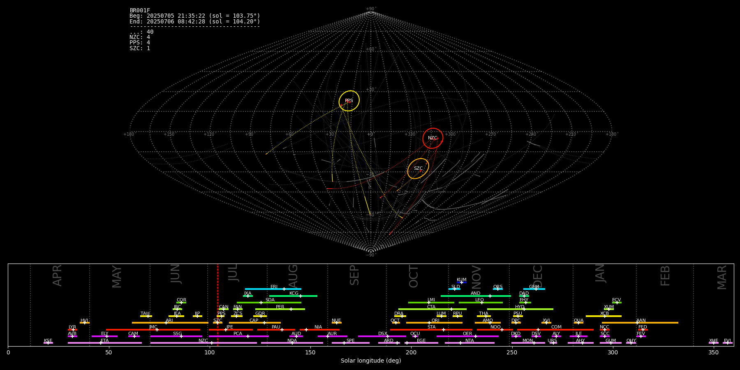The width and height of the screenshot is (740, 370).
Task: Select the SDA shower label in timeline
Action: click(270, 300)
